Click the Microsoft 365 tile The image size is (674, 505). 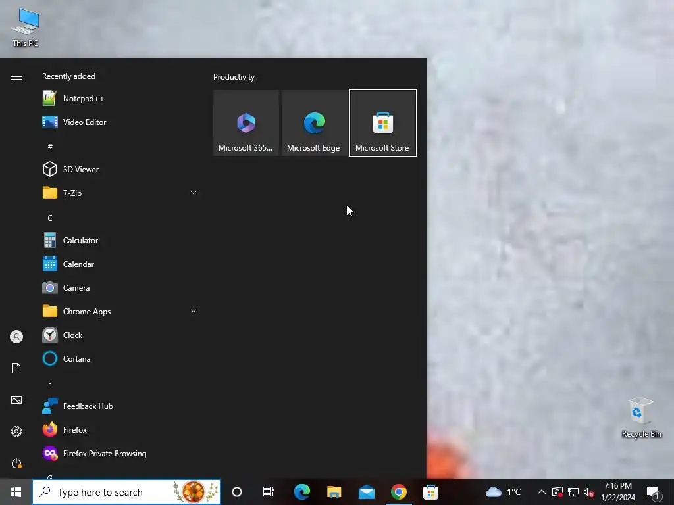246,123
